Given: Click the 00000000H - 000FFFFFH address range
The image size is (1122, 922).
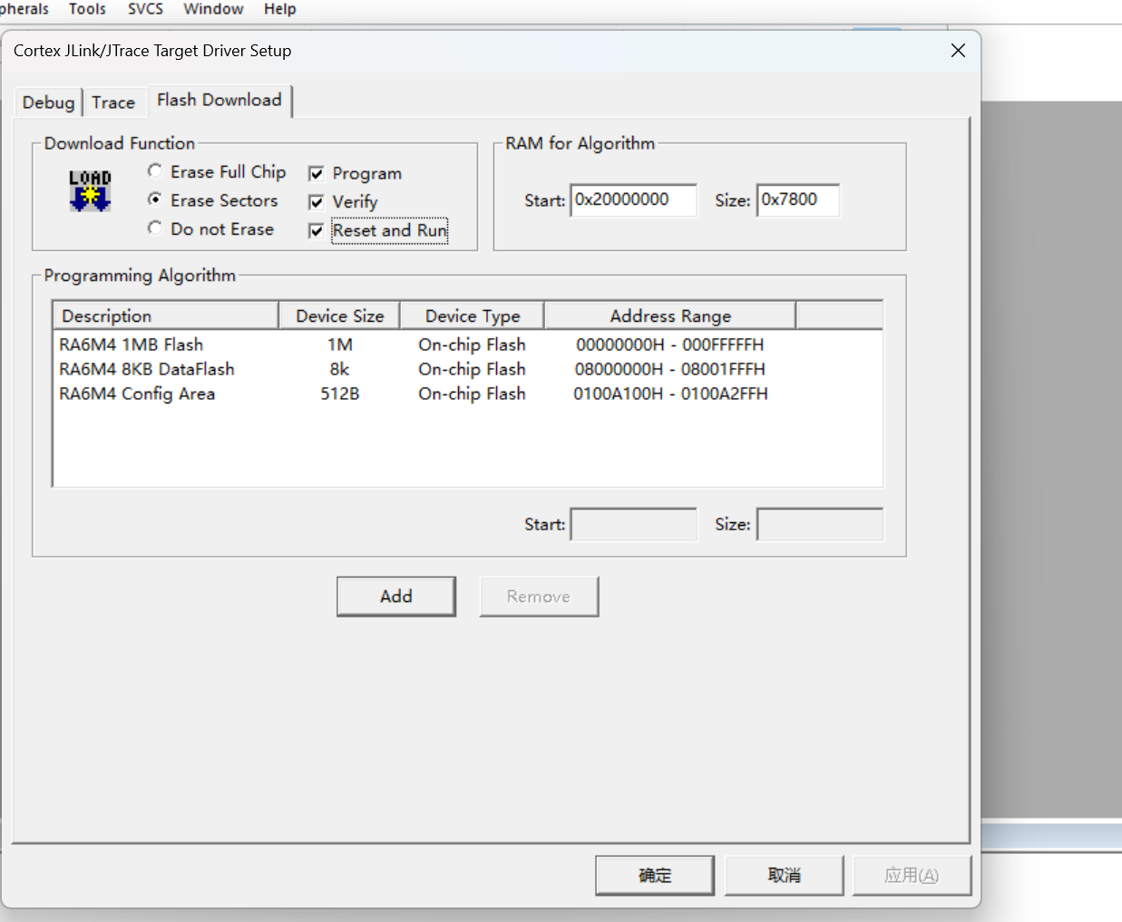Looking at the screenshot, I should pyautogui.click(x=670, y=345).
